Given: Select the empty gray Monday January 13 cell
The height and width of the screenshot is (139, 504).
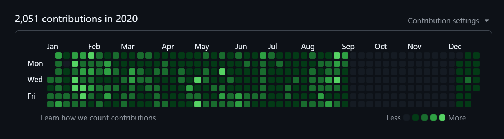Looking at the screenshot, I should pyautogui.click(x=67, y=63).
